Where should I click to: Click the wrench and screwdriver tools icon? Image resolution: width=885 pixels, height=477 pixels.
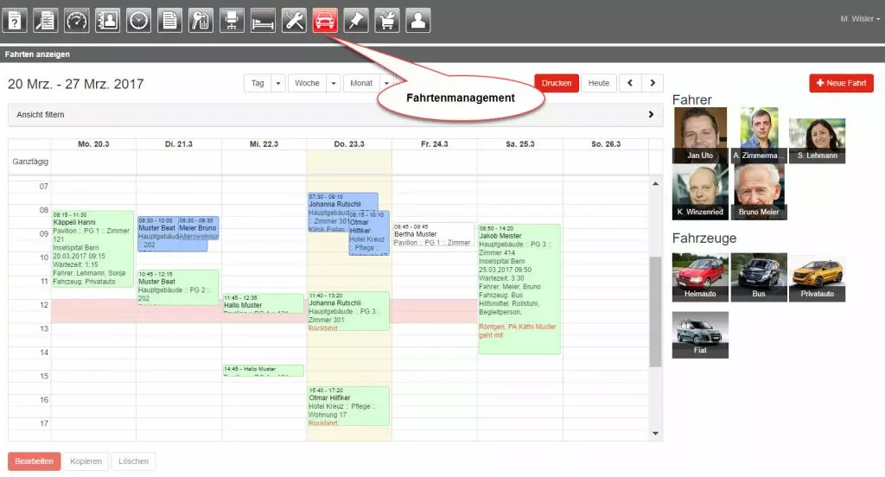[294, 20]
